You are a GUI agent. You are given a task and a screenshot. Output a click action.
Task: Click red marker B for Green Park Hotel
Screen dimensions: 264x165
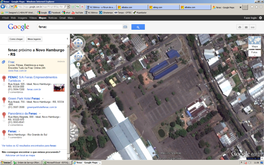[4, 100]
